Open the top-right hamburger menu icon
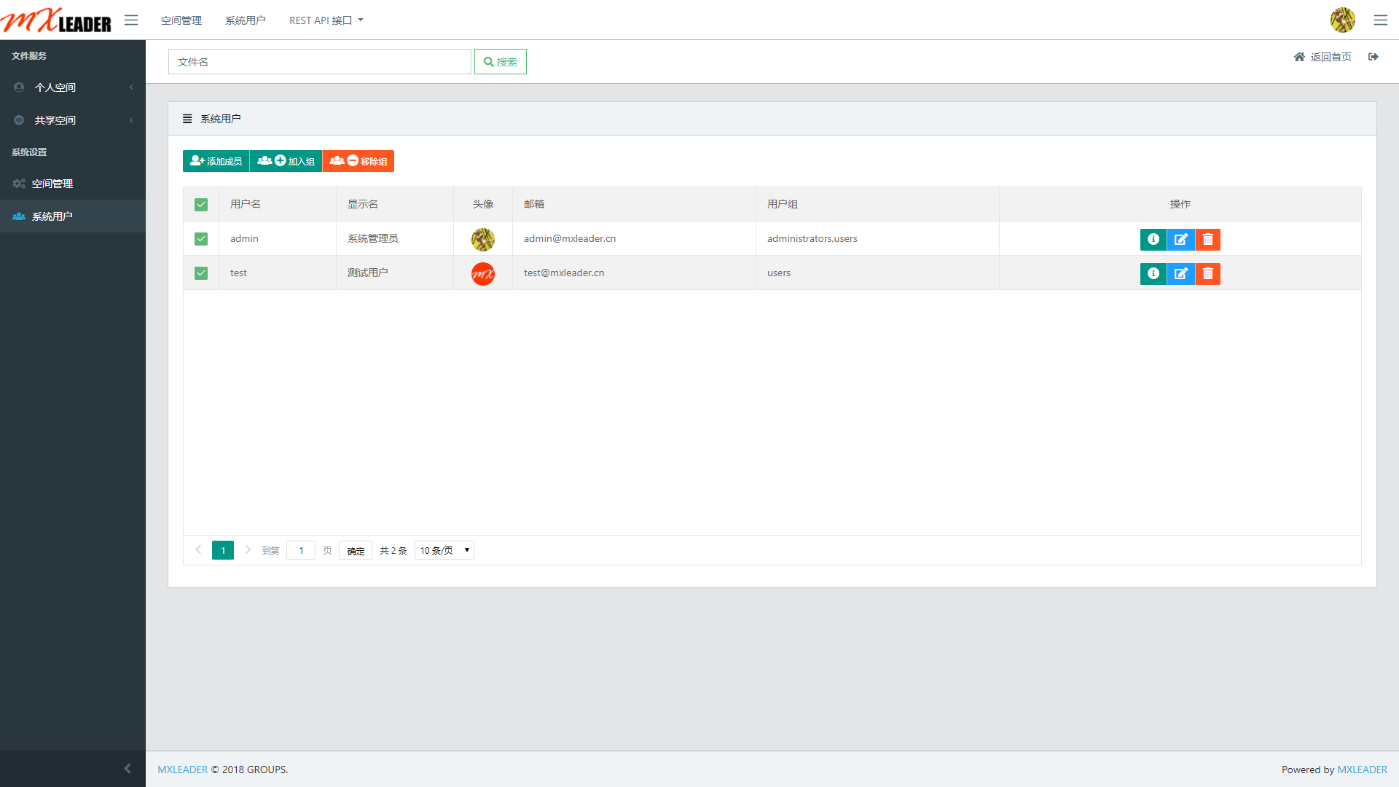Image resolution: width=1399 pixels, height=787 pixels. click(1380, 20)
